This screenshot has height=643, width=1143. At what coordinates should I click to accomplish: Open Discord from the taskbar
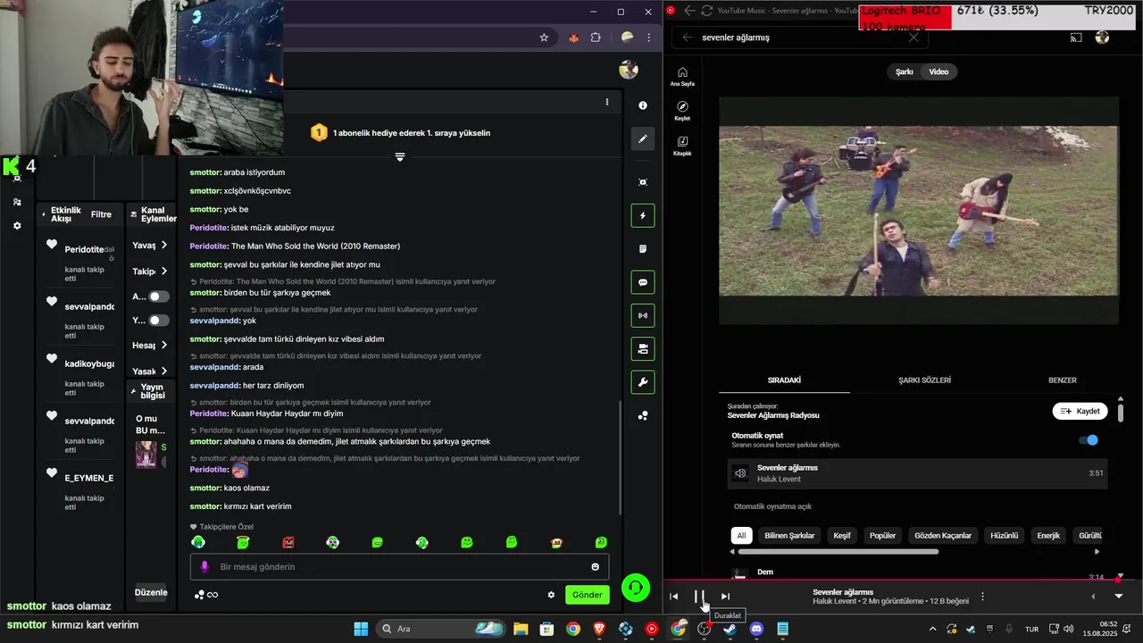757,629
